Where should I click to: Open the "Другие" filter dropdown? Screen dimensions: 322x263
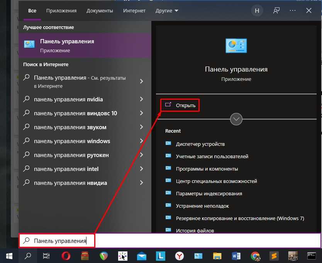coord(167,11)
